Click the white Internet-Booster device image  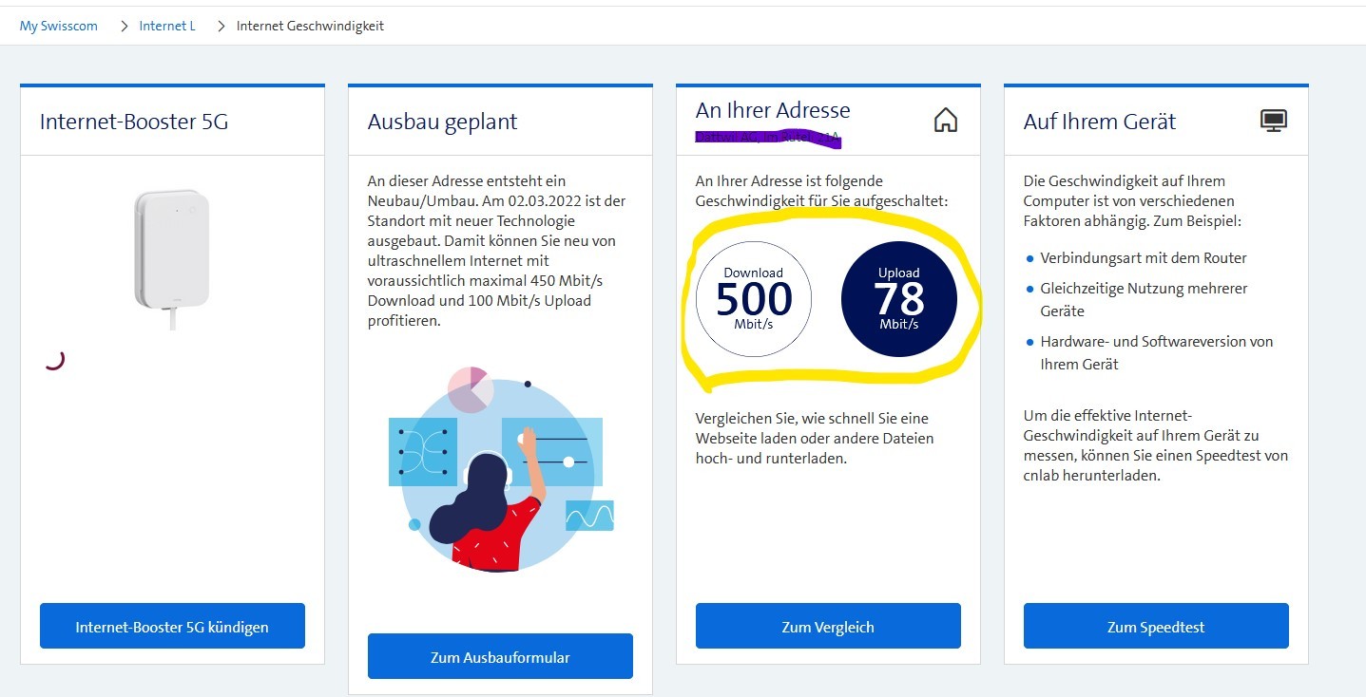click(171, 252)
